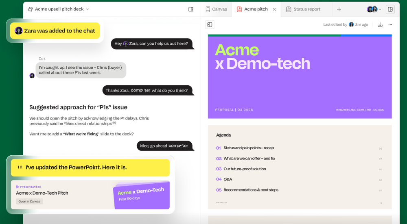Download the presentation
Viewport: 407px width, 224px height.
tap(380, 25)
